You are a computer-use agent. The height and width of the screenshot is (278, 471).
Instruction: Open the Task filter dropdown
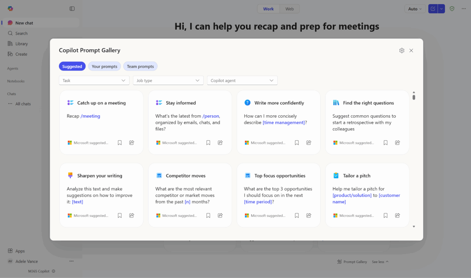coord(94,80)
